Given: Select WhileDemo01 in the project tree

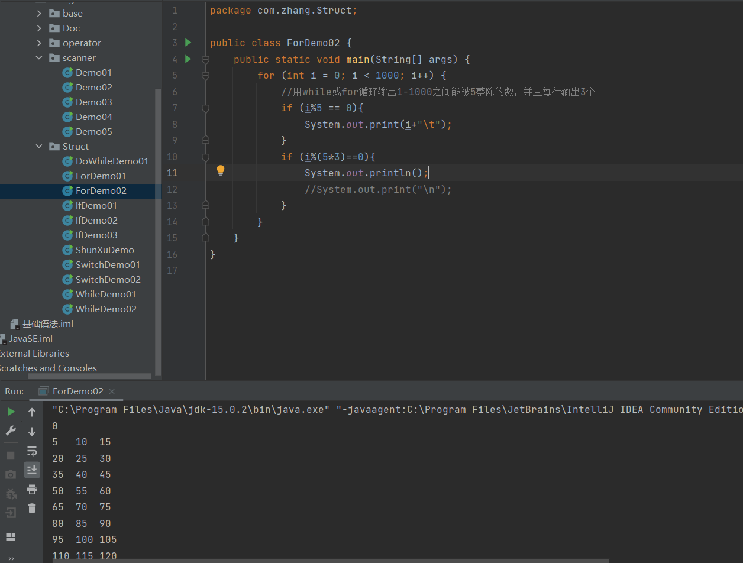Looking at the screenshot, I should 99,294.
